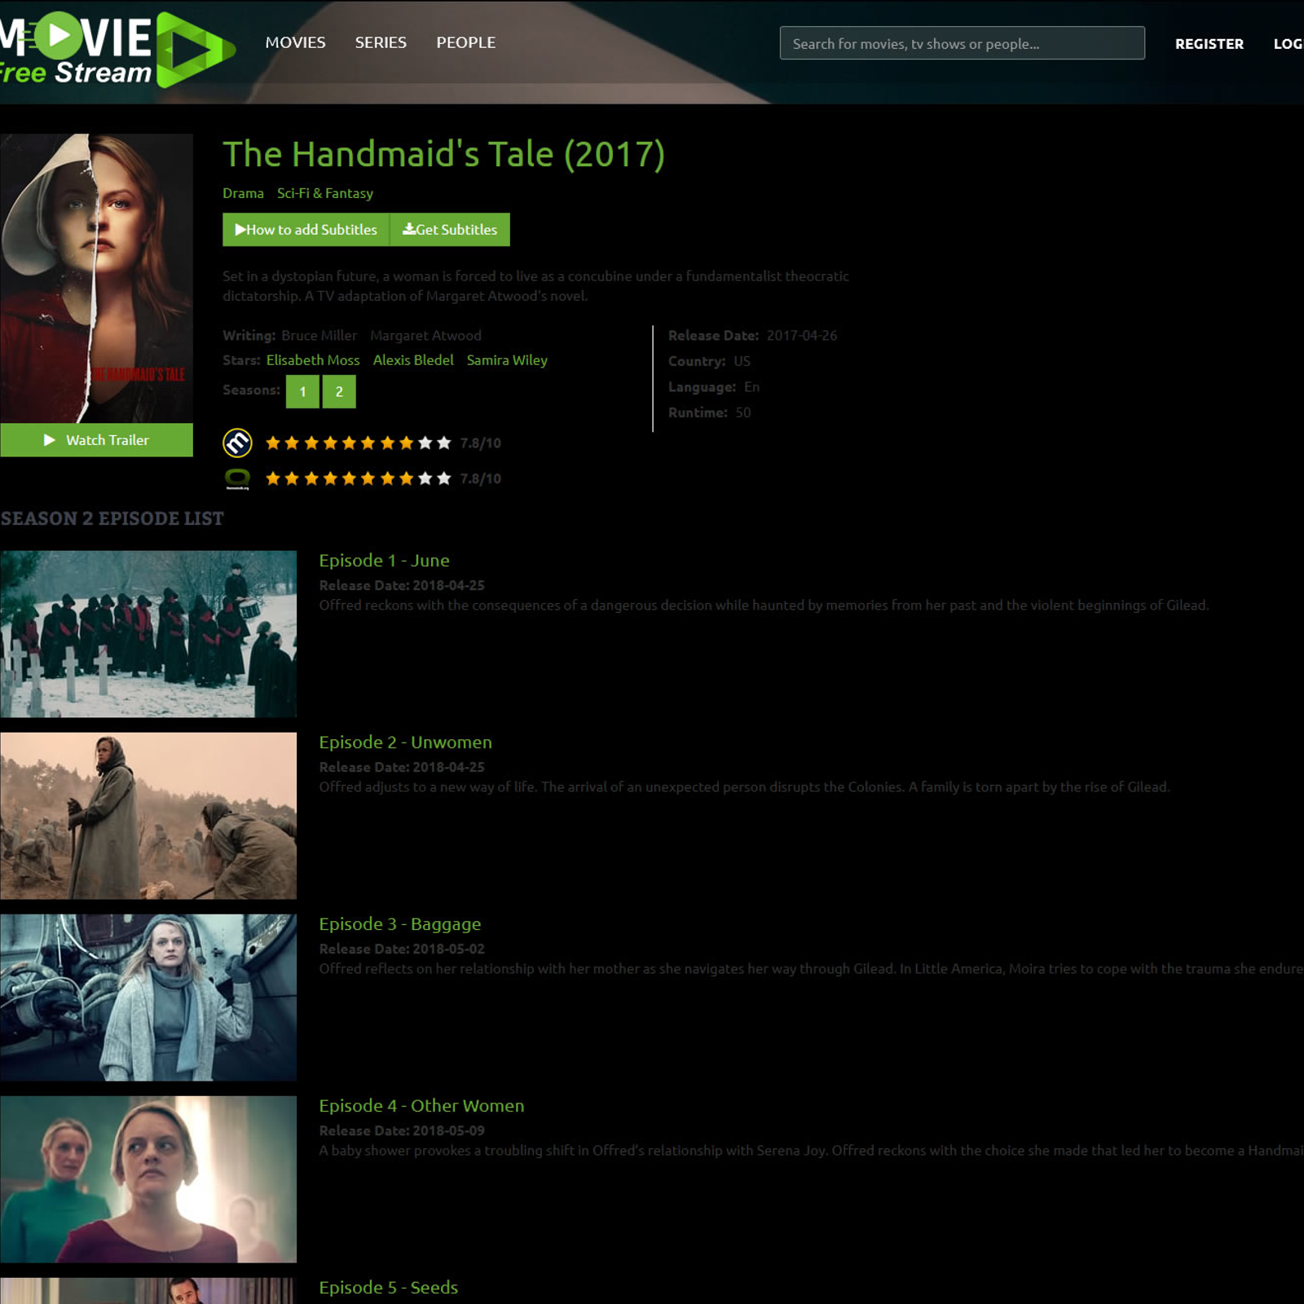Click The Handmaid's Tale (2017) title
Screen dimensions: 1304x1304
443,154
